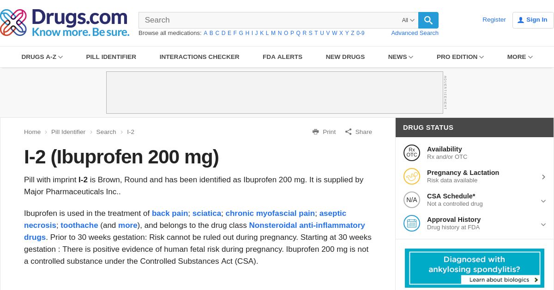Click the sciatica link
This screenshot has height=290, width=554.
(207, 214)
